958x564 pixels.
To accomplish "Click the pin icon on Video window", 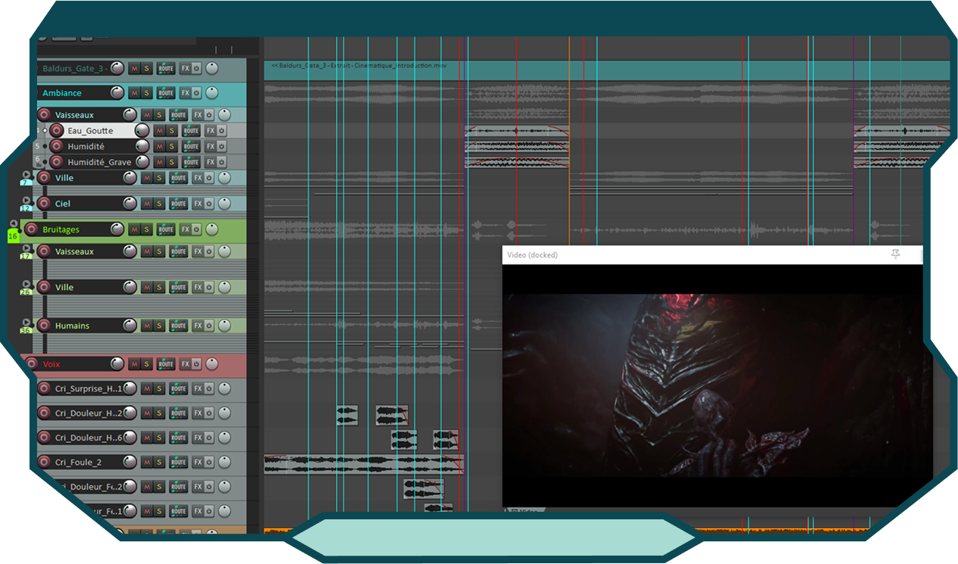I will pos(895,255).
